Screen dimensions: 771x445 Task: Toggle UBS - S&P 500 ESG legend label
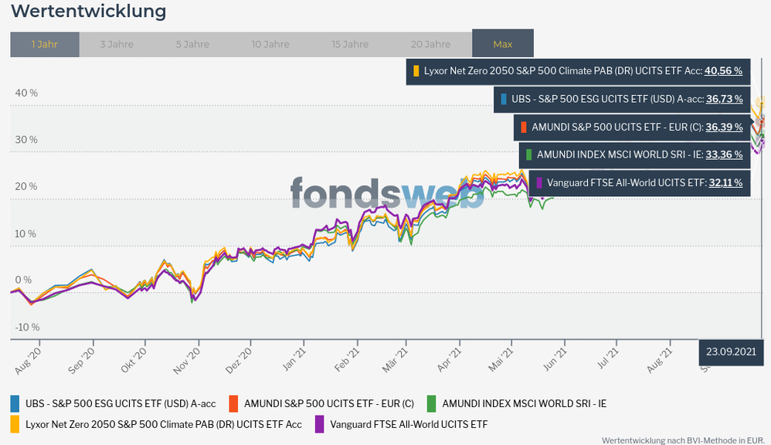120,403
